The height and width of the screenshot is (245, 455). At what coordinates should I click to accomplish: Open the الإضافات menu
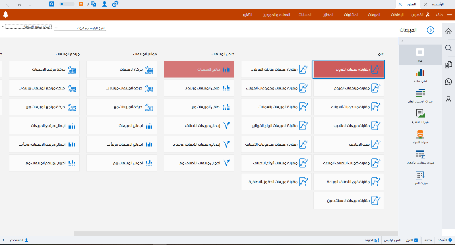pyautogui.click(x=397, y=15)
